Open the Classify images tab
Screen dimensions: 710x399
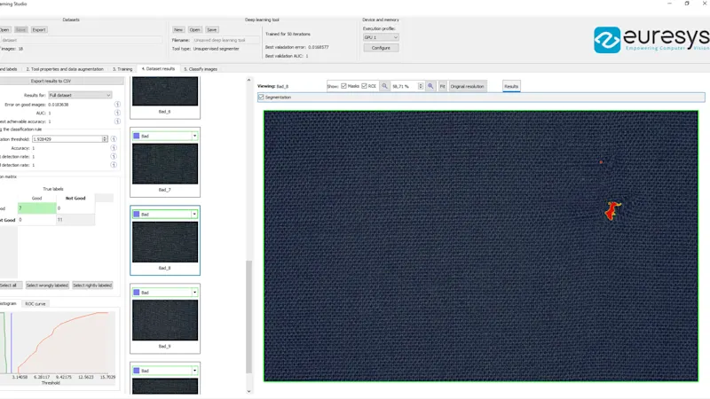click(x=201, y=68)
